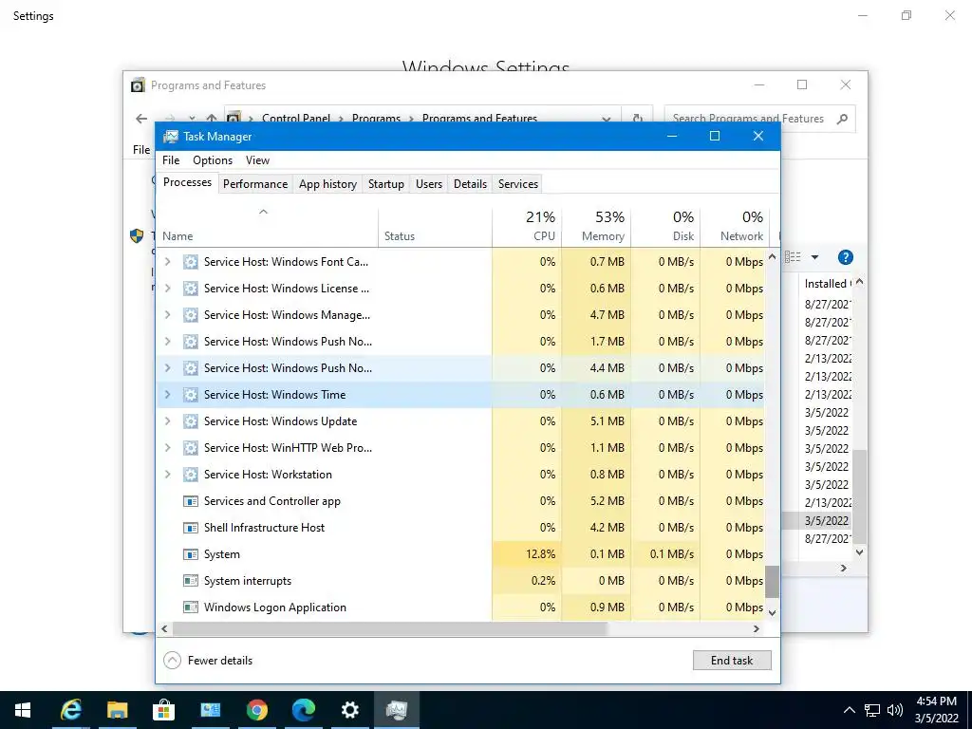The image size is (972, 729).
Task: Click the Task Manager vertical scrollbar thumb
Action: pos(772,582)
